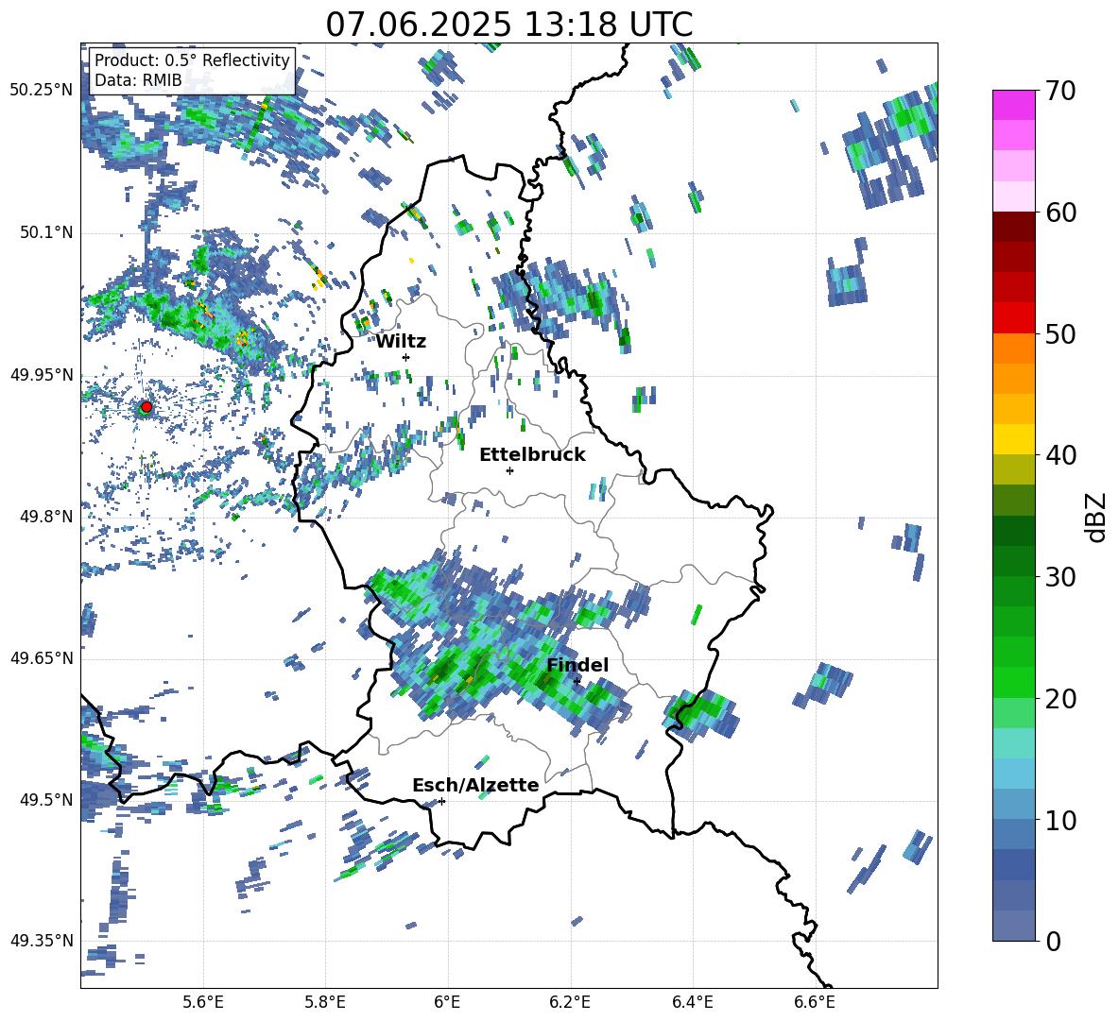Click the 0 dBZ colorbar tick label

(x=1053, y=941)
